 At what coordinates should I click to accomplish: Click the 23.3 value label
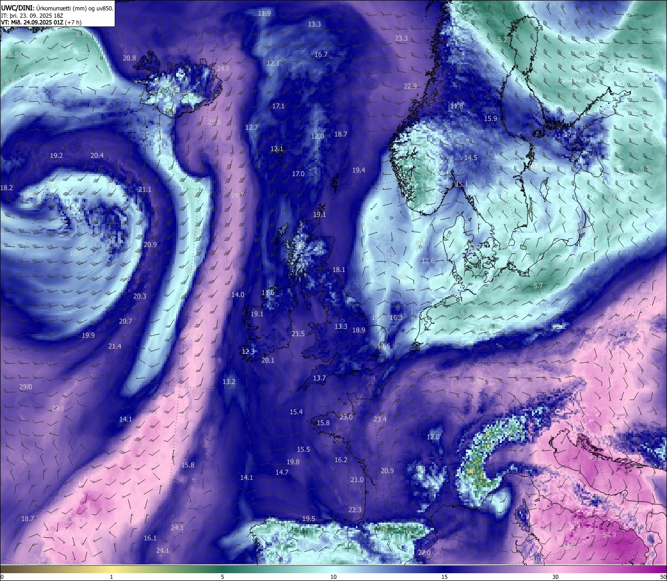(401, 38)
